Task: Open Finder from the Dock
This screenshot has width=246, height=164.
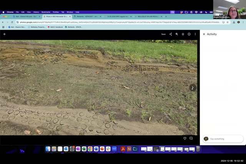Action: coord(48,149)
